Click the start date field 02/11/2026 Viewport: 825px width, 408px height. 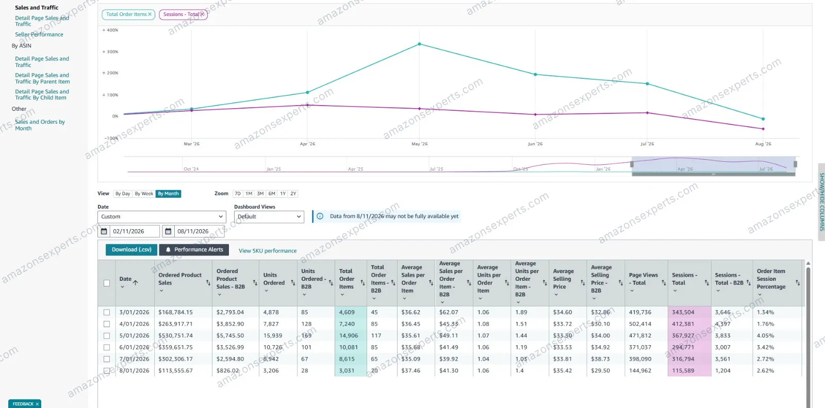(x=135, y=231)
